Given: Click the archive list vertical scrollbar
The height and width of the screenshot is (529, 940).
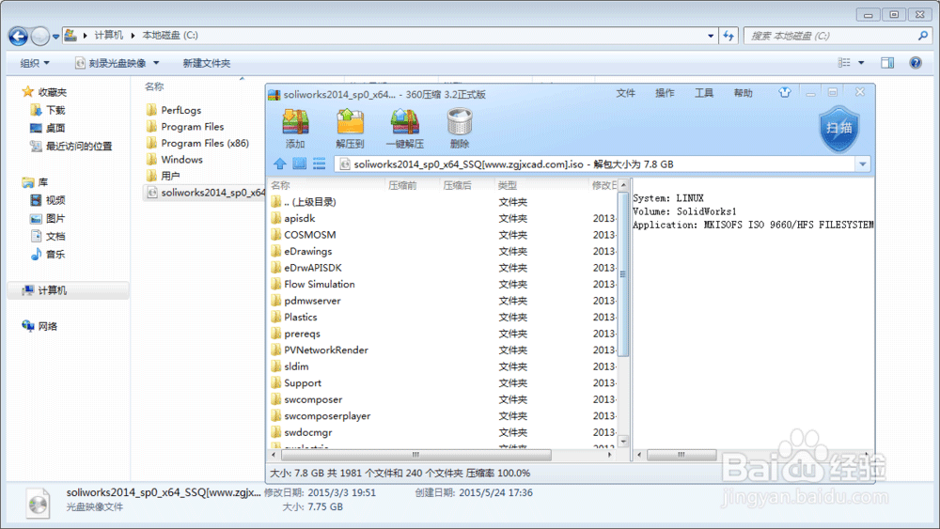Looking at the screenshot, I should tap(623, 274).
